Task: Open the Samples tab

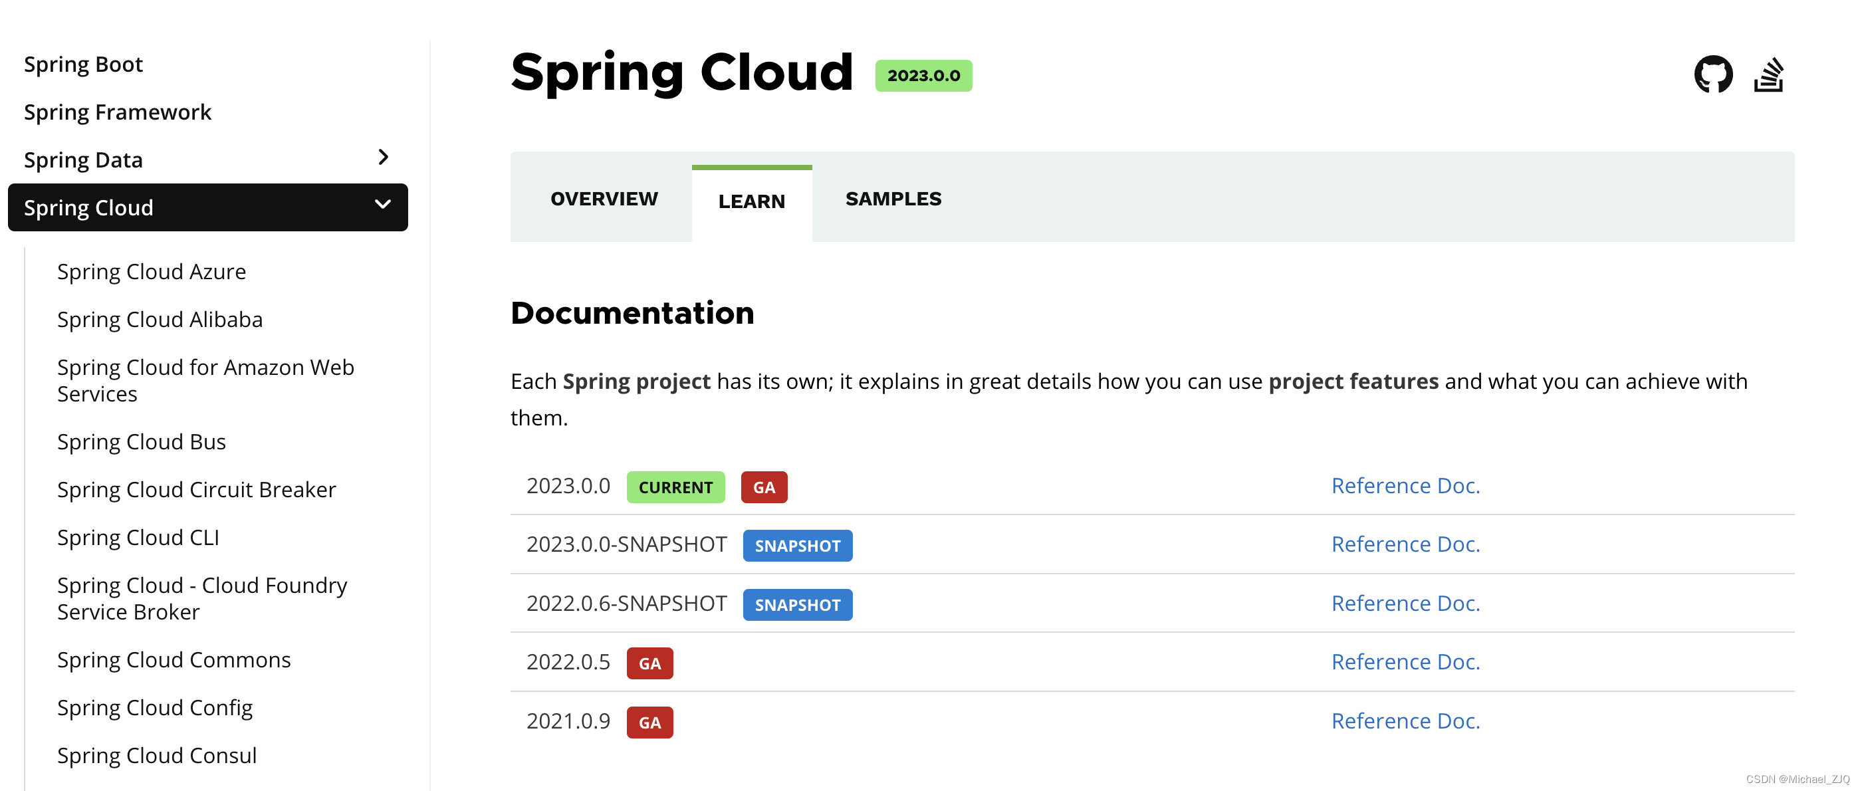Action: 893,199
